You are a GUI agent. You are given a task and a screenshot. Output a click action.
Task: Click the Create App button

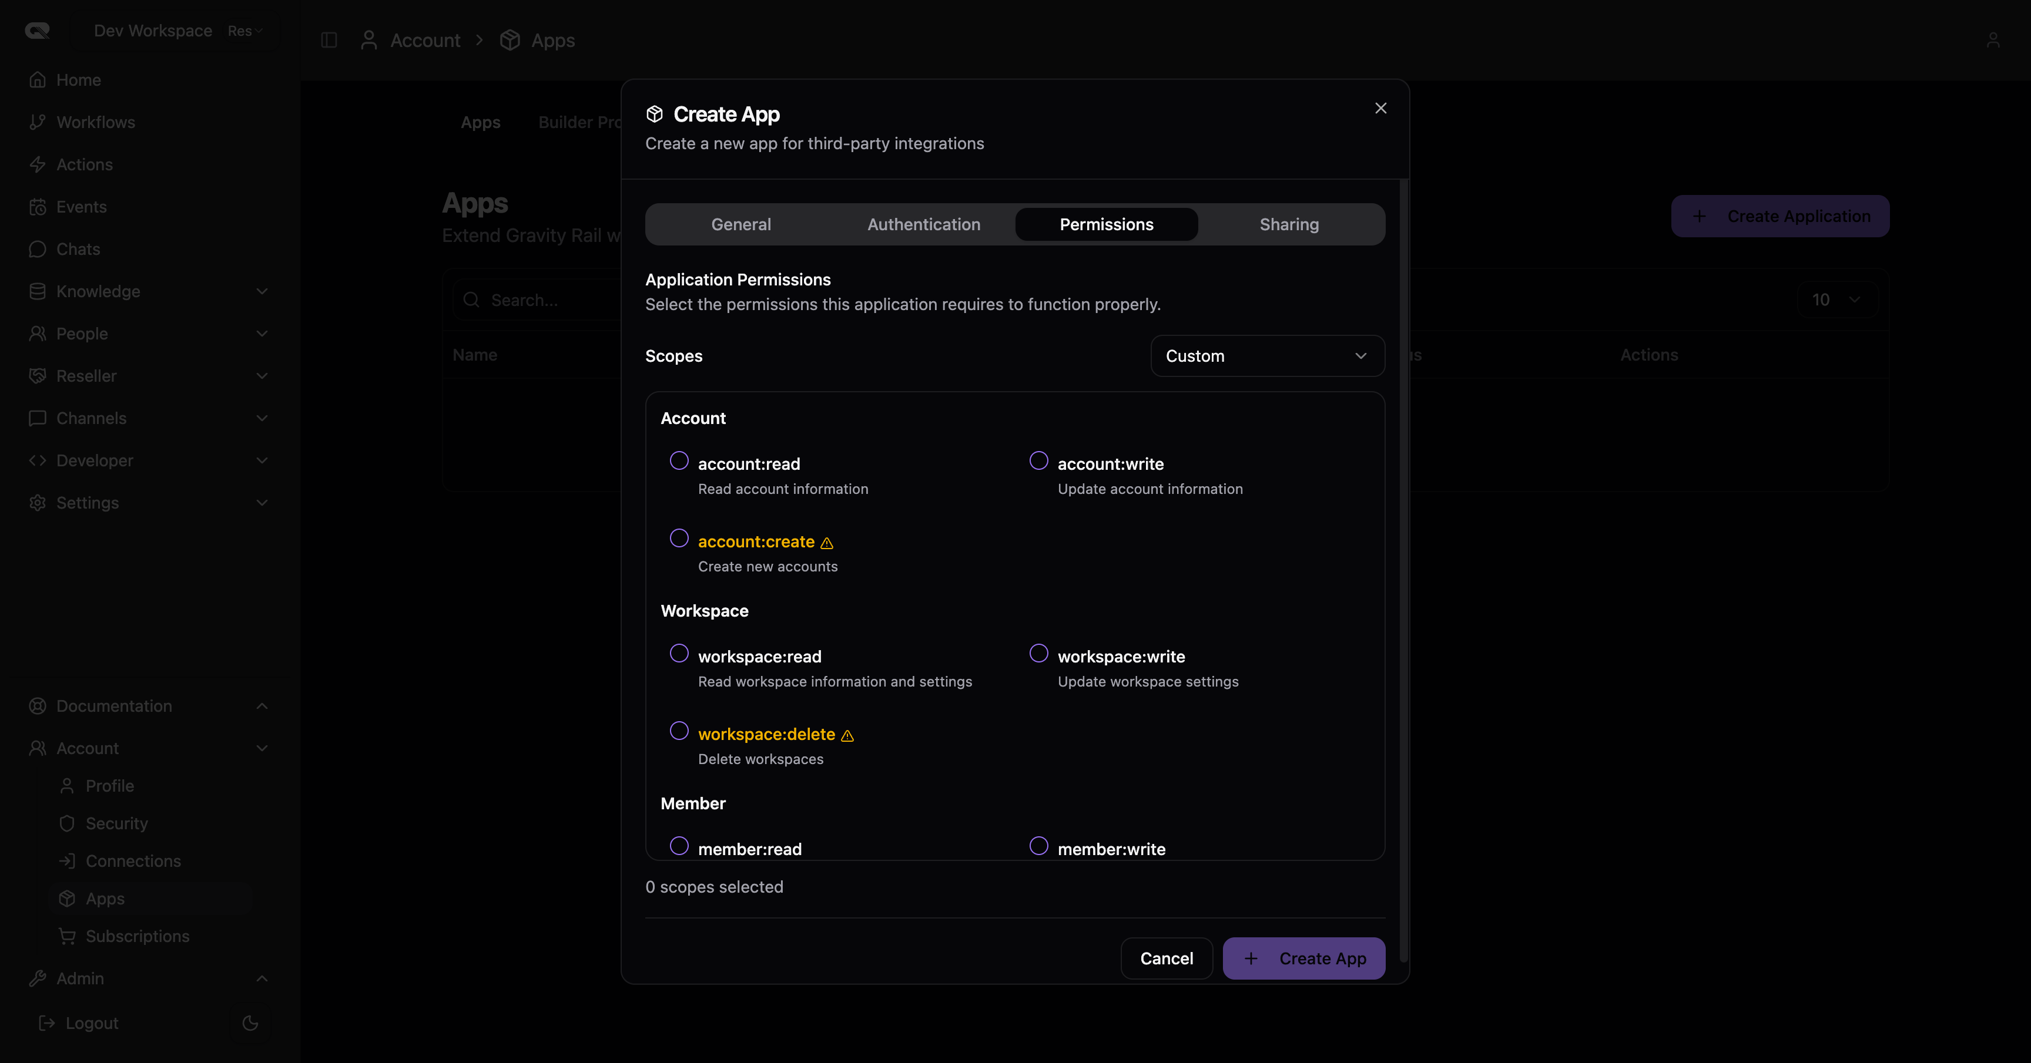pos(1303,958)
